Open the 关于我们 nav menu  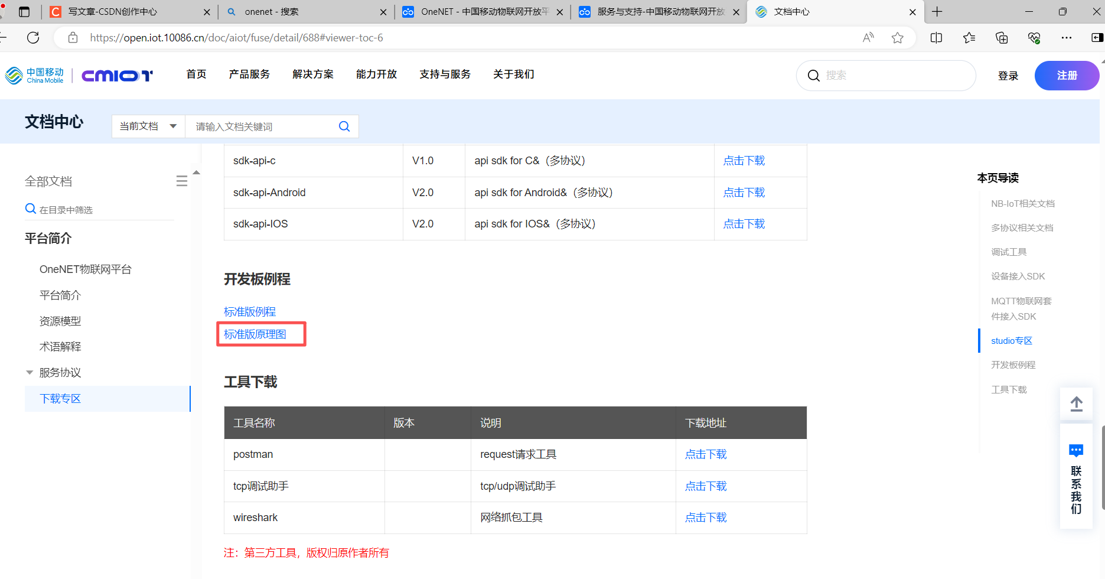pyautogui.click(x=514, y=74)
